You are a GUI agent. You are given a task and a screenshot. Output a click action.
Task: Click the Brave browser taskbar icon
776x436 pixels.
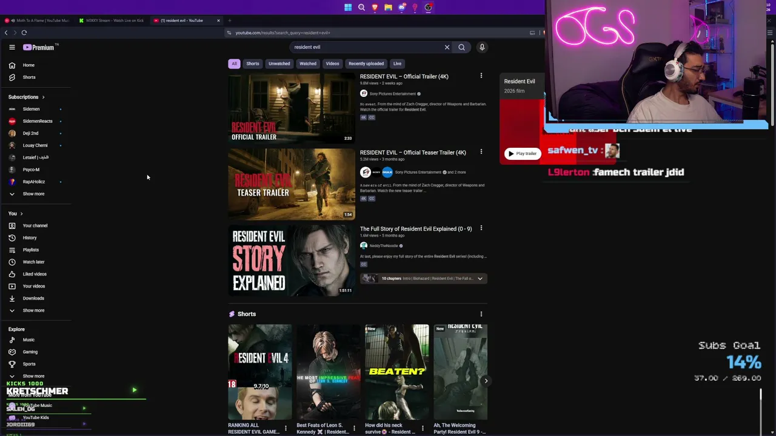click(x=375, y=7)
